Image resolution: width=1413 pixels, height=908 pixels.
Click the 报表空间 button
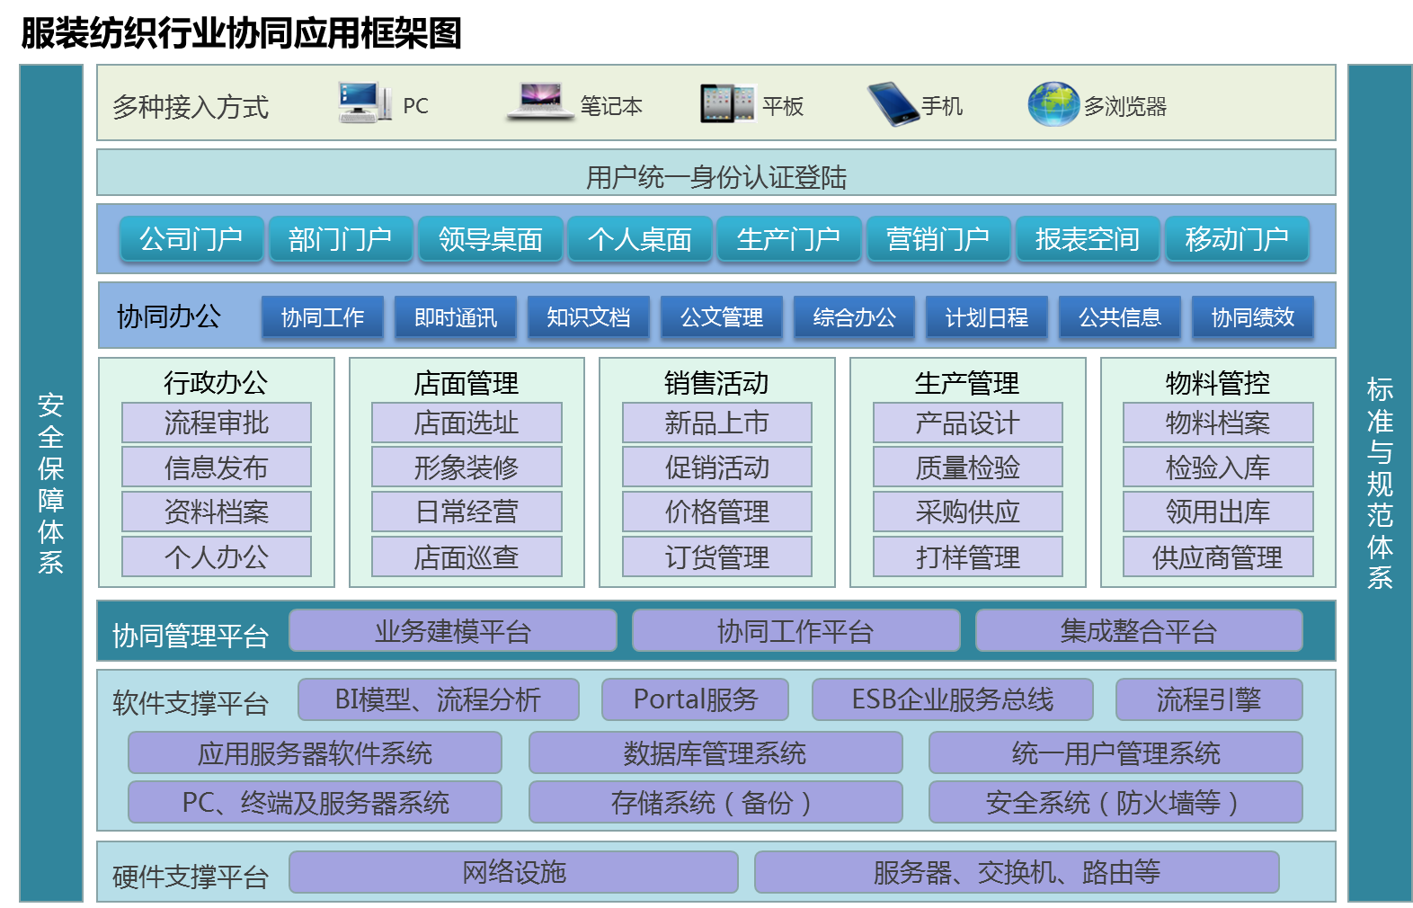point(1088,239)
